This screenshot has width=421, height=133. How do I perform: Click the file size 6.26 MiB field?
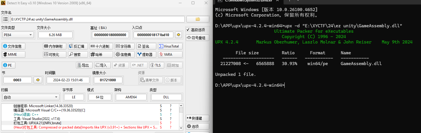(x=55, y=35)
